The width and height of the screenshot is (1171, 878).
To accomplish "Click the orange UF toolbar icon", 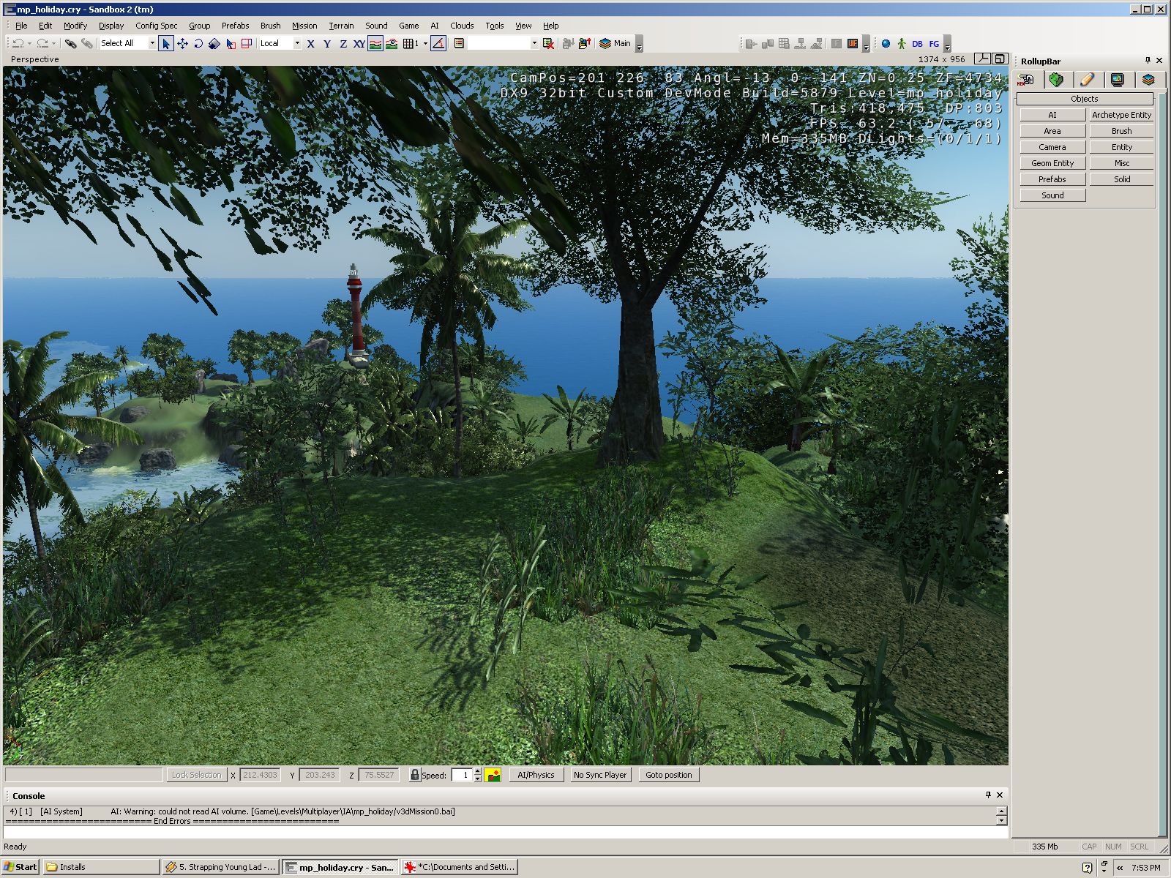I will 853,43.
